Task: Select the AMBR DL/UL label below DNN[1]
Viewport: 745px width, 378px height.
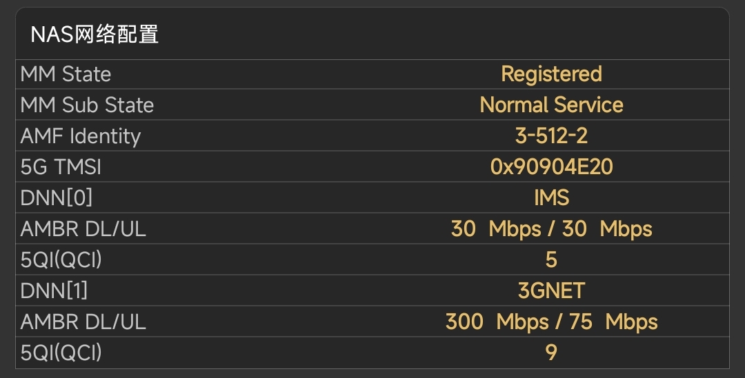Action: 83,322
